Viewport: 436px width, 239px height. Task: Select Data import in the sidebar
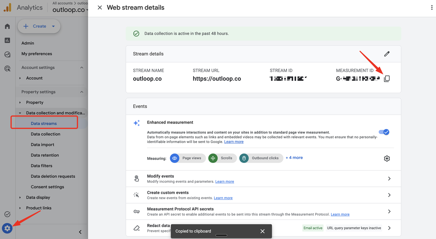tap(42, 145)
